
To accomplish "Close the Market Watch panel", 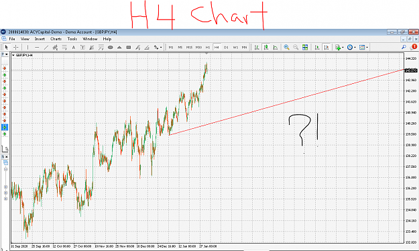I will click(x=7, y=54).
